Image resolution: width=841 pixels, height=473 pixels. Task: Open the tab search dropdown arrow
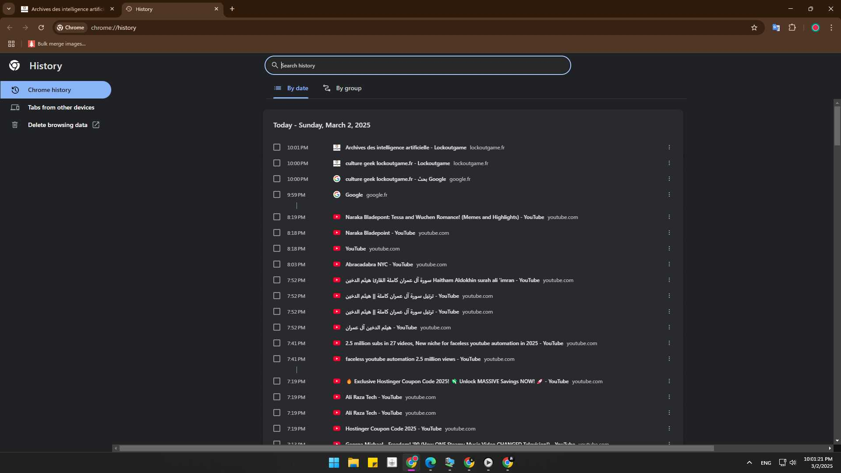[8, 9]
